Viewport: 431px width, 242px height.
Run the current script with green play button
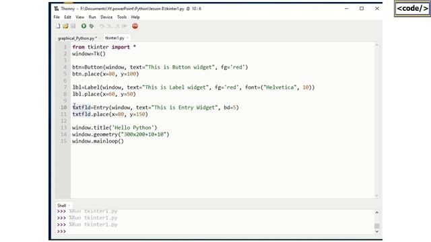pyautogui.click(x=84, y=26)
